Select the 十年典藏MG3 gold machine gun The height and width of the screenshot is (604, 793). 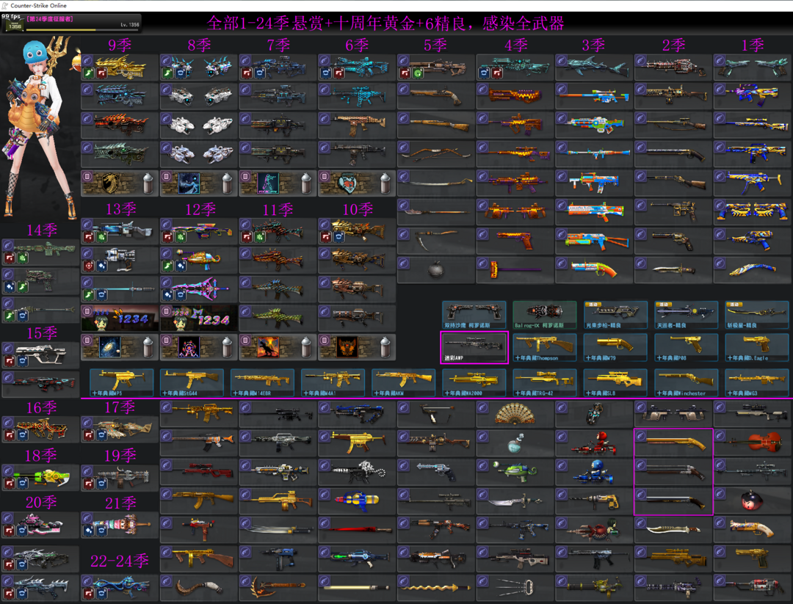coord(757,382)
